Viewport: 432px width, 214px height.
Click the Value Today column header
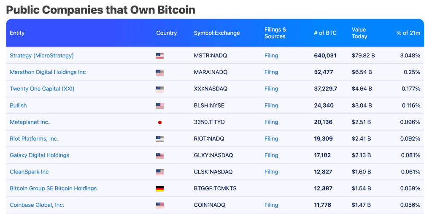(x=359, y=33)
